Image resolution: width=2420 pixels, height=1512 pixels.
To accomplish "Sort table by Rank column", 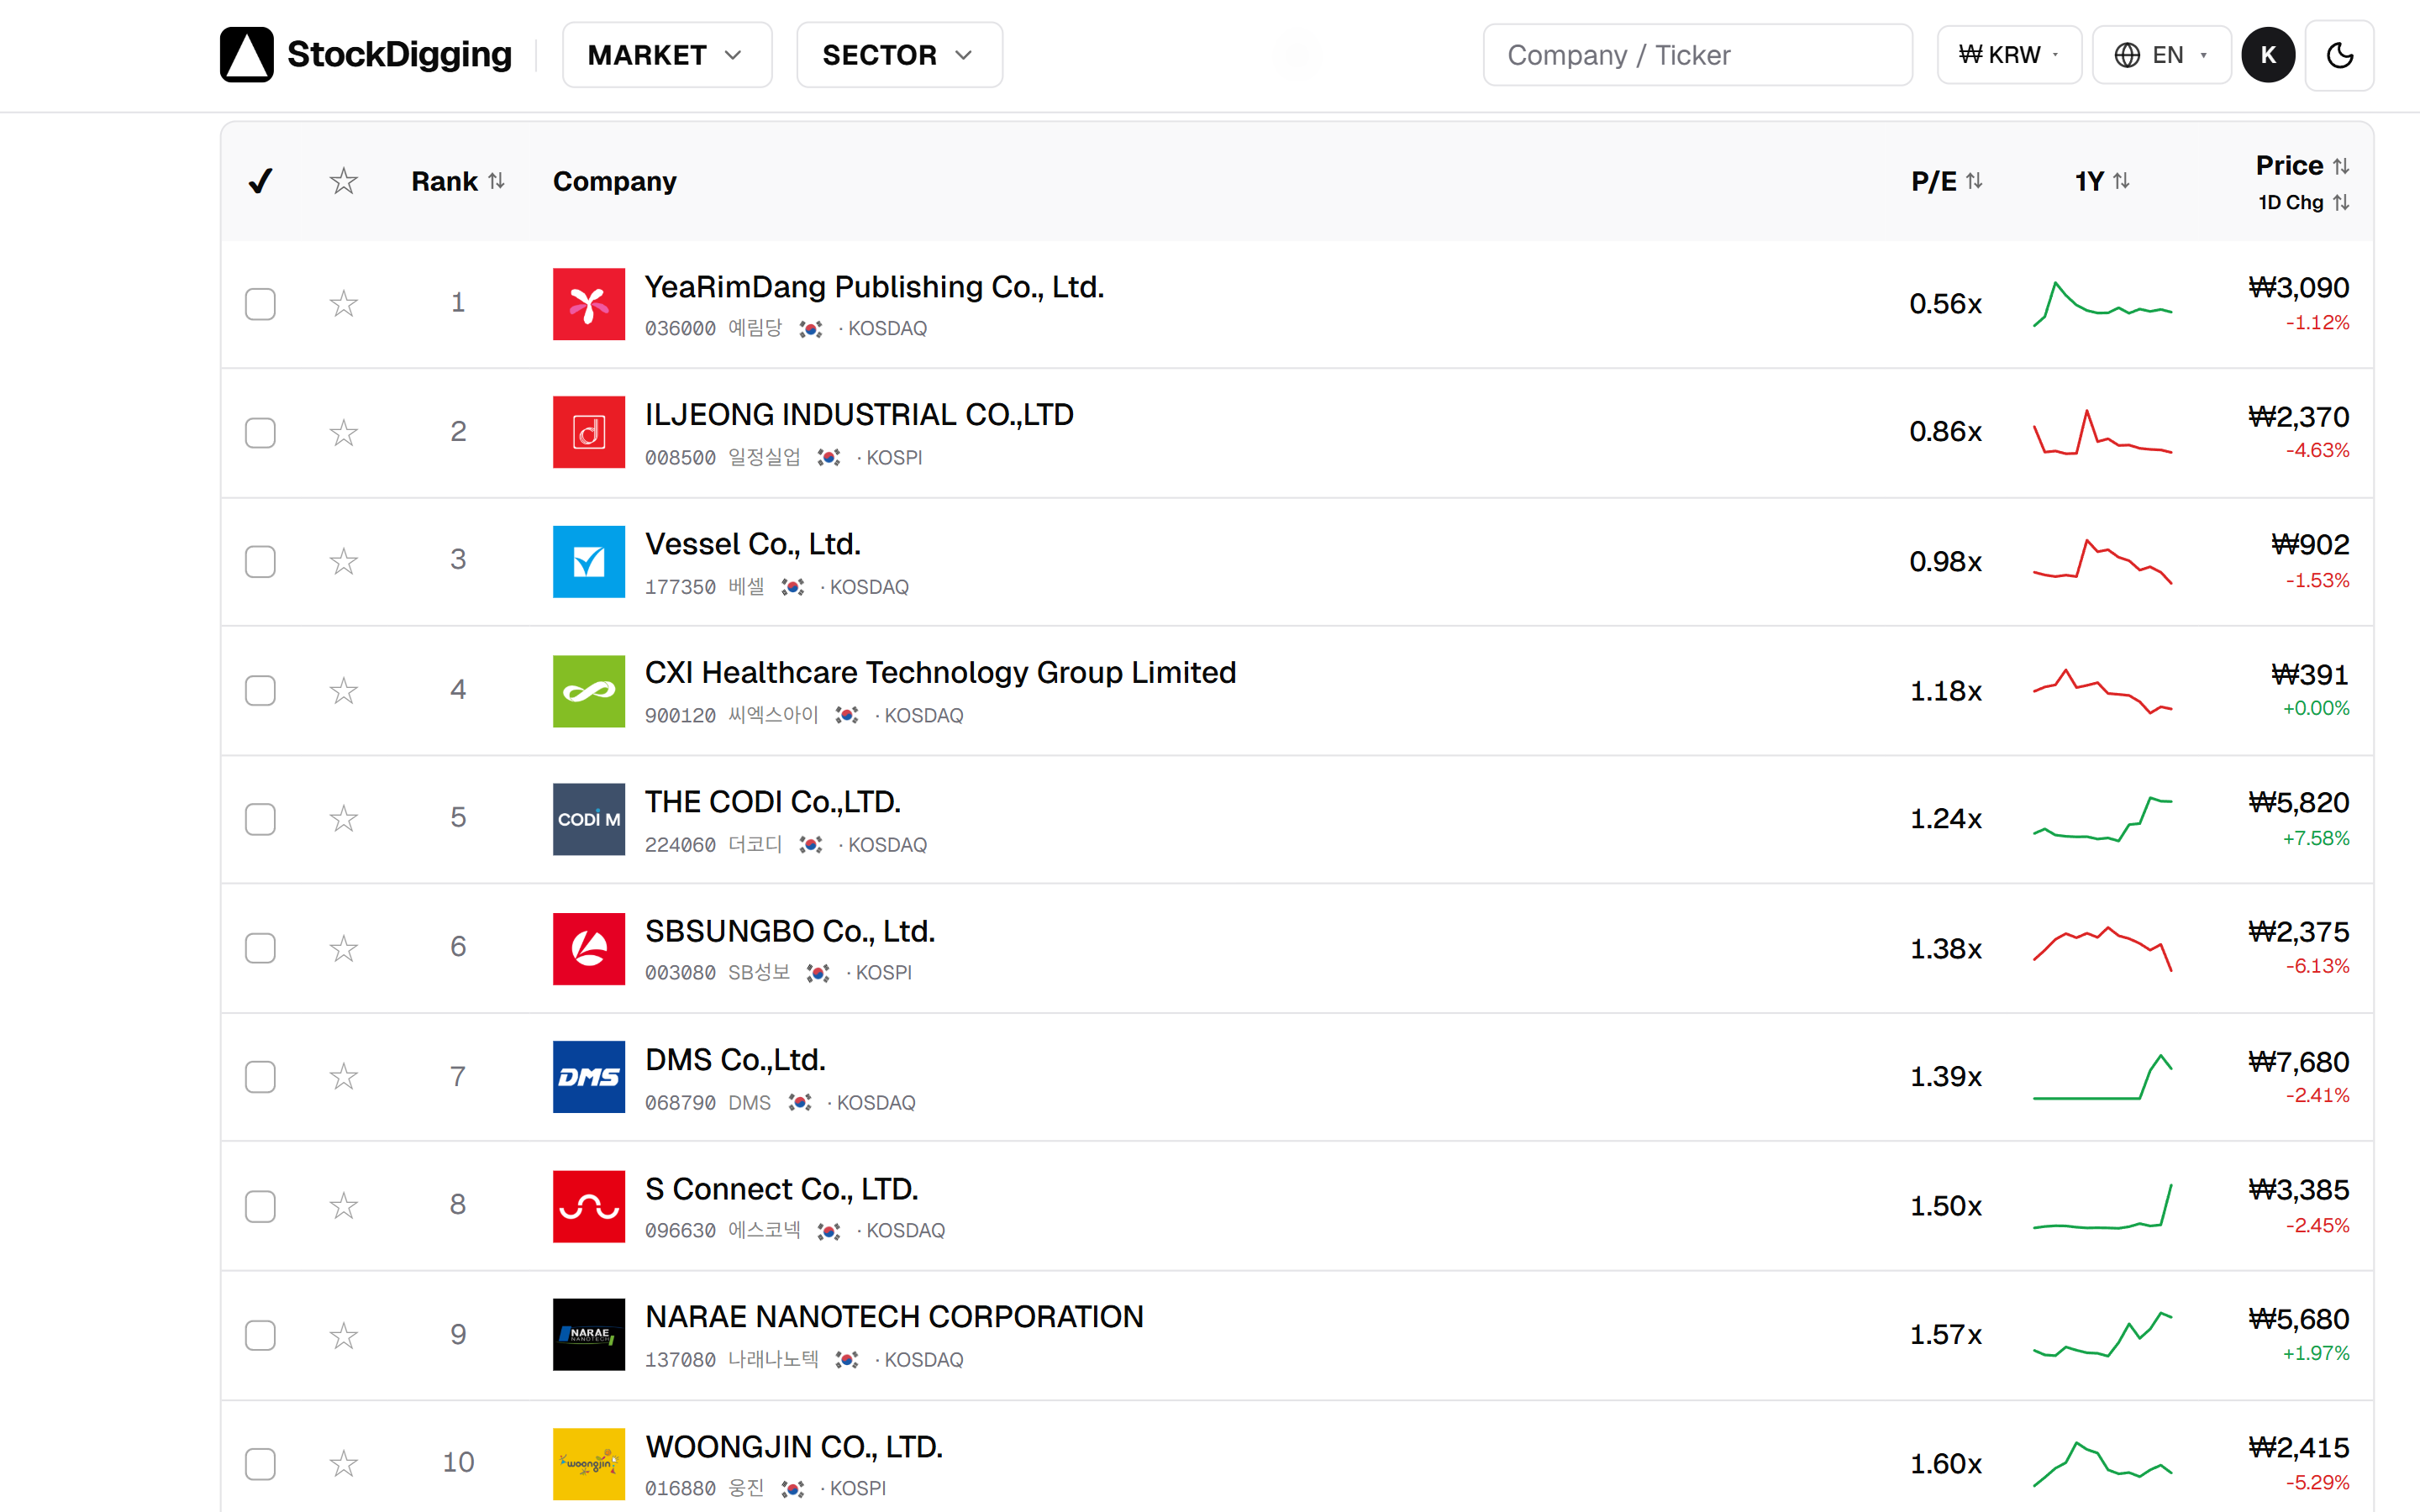I will click(x=458, y=181).
